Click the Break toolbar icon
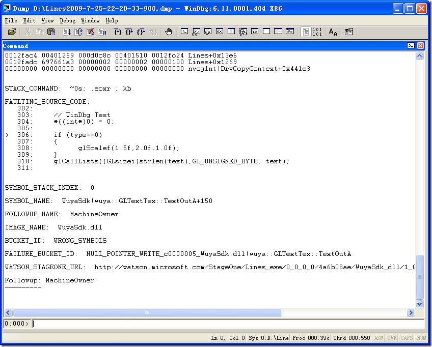Screen dimensions: 432x347 pos(102,32)
